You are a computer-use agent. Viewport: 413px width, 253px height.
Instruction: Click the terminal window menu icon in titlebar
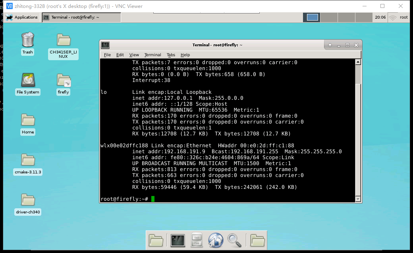(x=105, y=45)
